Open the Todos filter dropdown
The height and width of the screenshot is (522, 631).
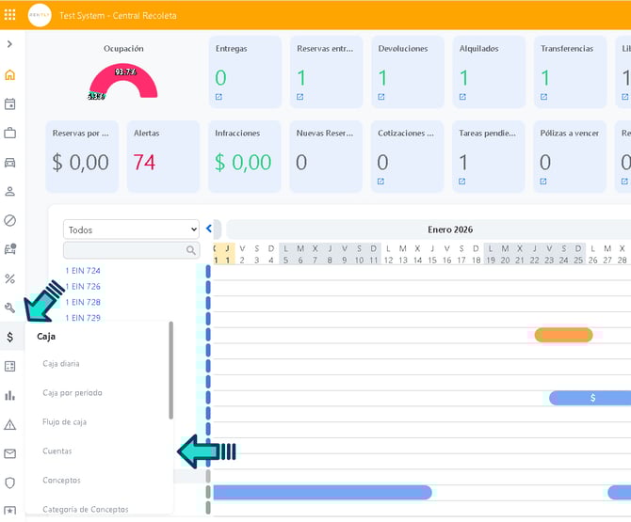(x=131, y=229)
